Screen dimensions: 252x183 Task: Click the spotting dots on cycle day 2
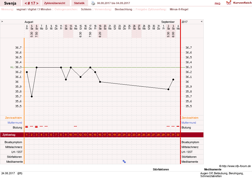pos(32,126)
